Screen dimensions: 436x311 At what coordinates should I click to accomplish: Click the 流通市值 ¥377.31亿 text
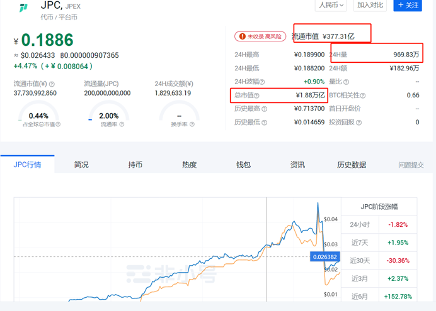pos(323,36)
